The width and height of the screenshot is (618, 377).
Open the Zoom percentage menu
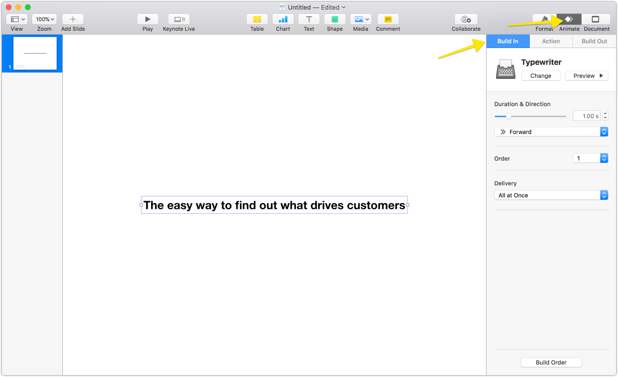coord(45,19)
